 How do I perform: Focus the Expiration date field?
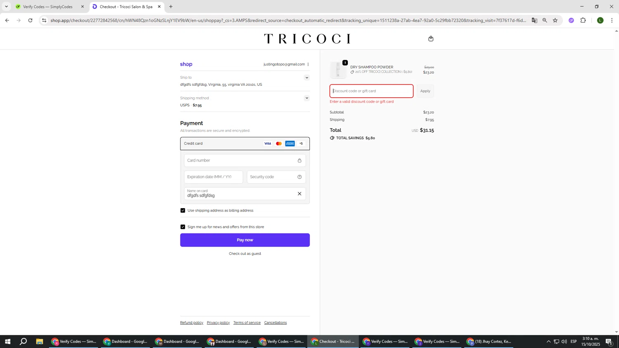(213, 177)
